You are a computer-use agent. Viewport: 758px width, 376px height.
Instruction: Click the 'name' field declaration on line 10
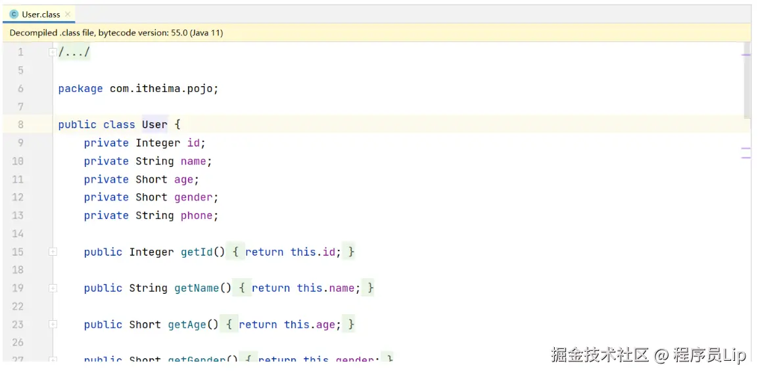(193, 162)
